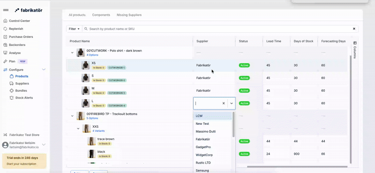
Task: Click 4 Variants link under XXS
Action: tap(98, 131)
